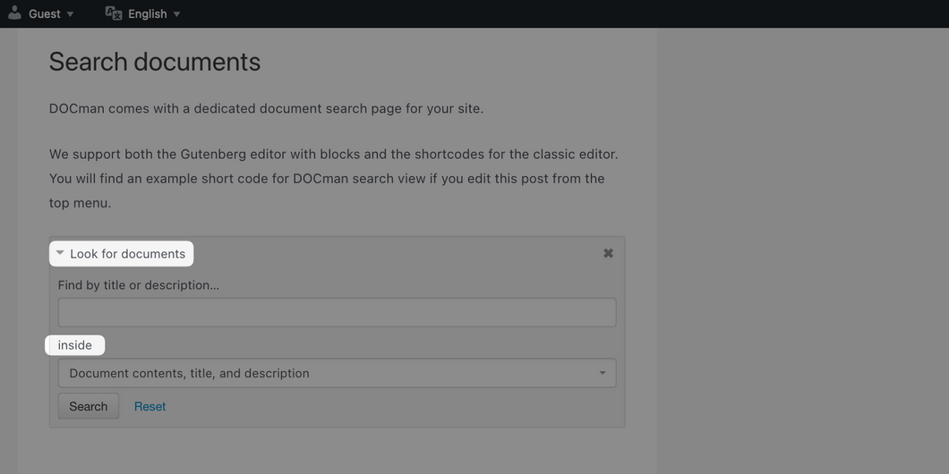Focus the title or description input field

click(338, 313)
